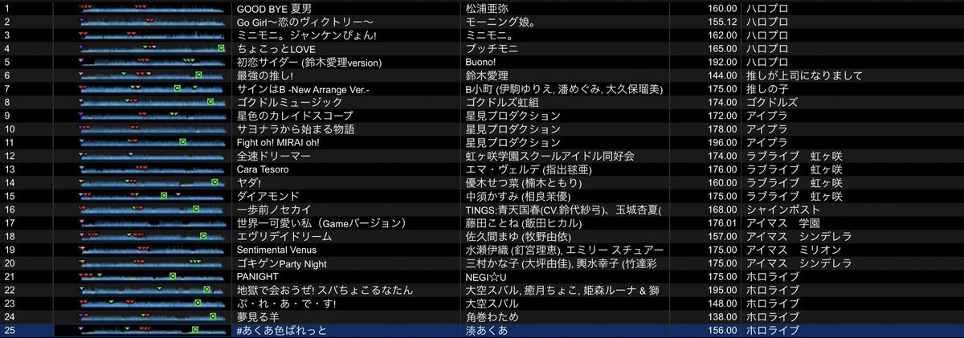Viewport: 964px width, 338px height.
Task: Click the artist 松浦亜弥
Action: [488, 8]
